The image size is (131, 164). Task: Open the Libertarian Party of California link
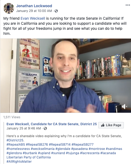[x=28, y=157]
